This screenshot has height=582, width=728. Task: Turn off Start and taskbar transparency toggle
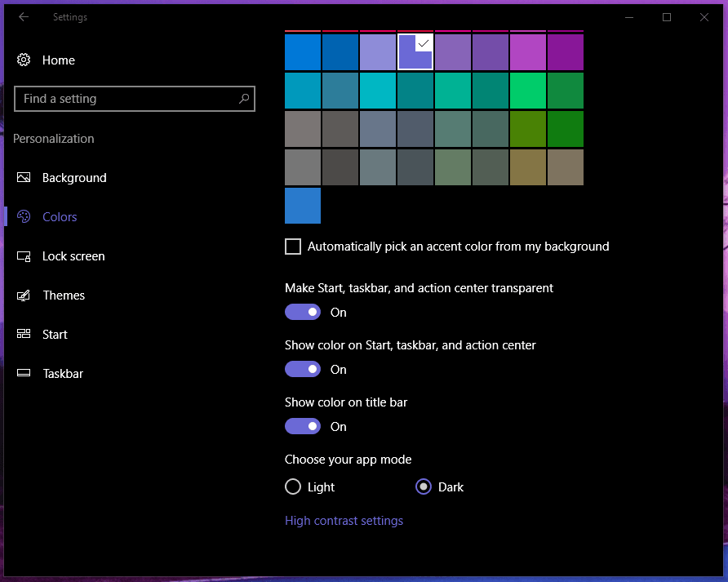(x=303, y=312)
